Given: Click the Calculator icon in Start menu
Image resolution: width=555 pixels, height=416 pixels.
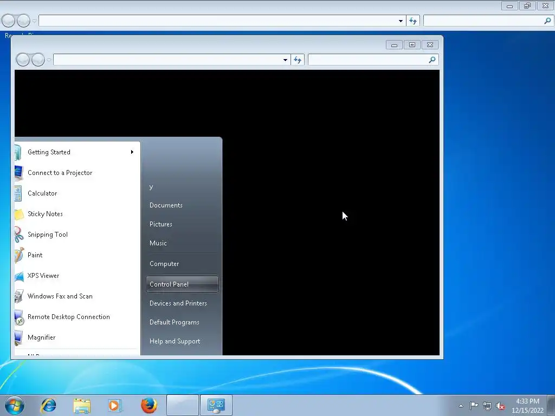Looking at the screenshot, I should (x=18, y=193).
